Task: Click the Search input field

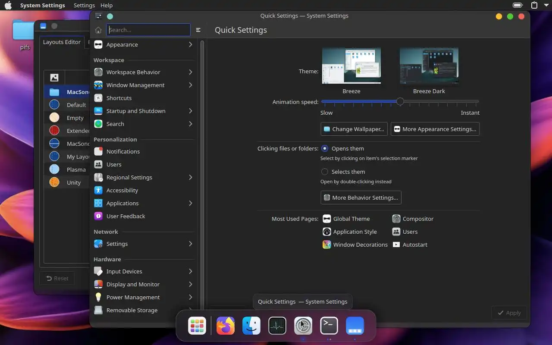Action: 148,30
